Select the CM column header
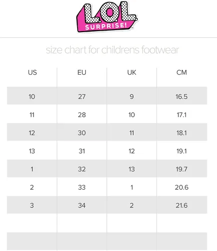217x251 pixels. (181, 72)
